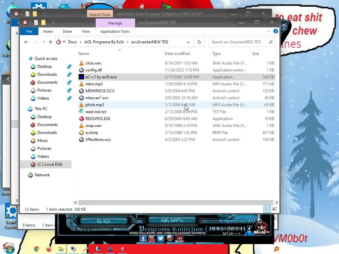This screenshot has width=339, height=254.
Task: Click the Manage contextual tab
Action: (115, 23)
